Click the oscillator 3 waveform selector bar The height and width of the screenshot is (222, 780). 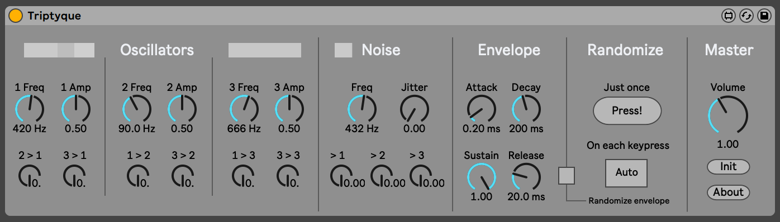pyautogui.click(x=265, y=50)
